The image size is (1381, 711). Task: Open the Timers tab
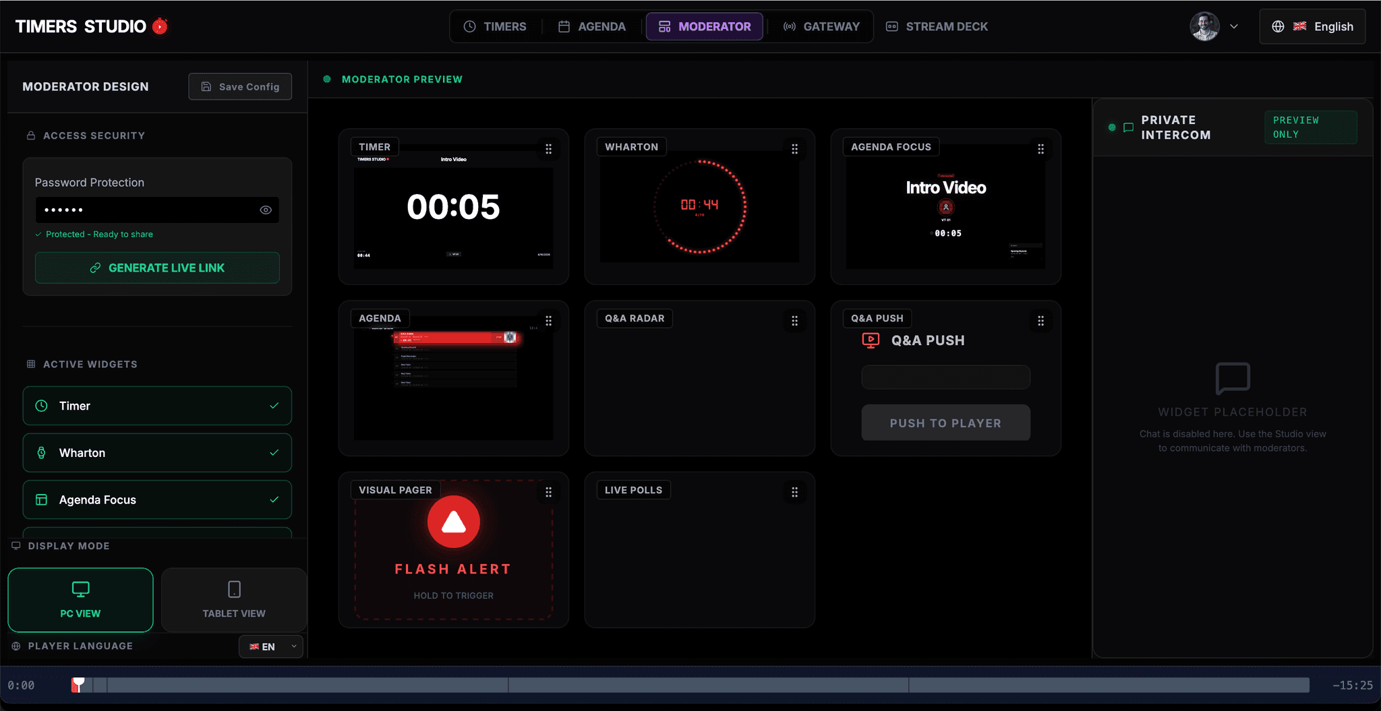tap(495, 26)
